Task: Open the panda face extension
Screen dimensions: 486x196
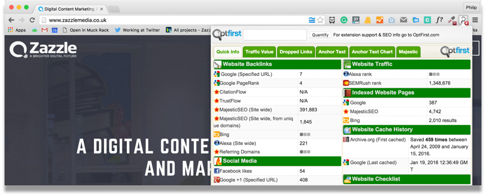Action: point(332,20)
